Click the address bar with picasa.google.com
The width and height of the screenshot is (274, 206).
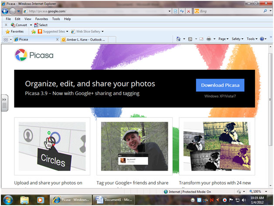click(x=95, y=11)
